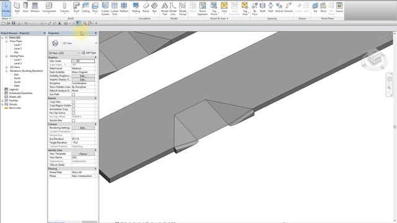Click the Show work plane tool

(x=323, y=7)
